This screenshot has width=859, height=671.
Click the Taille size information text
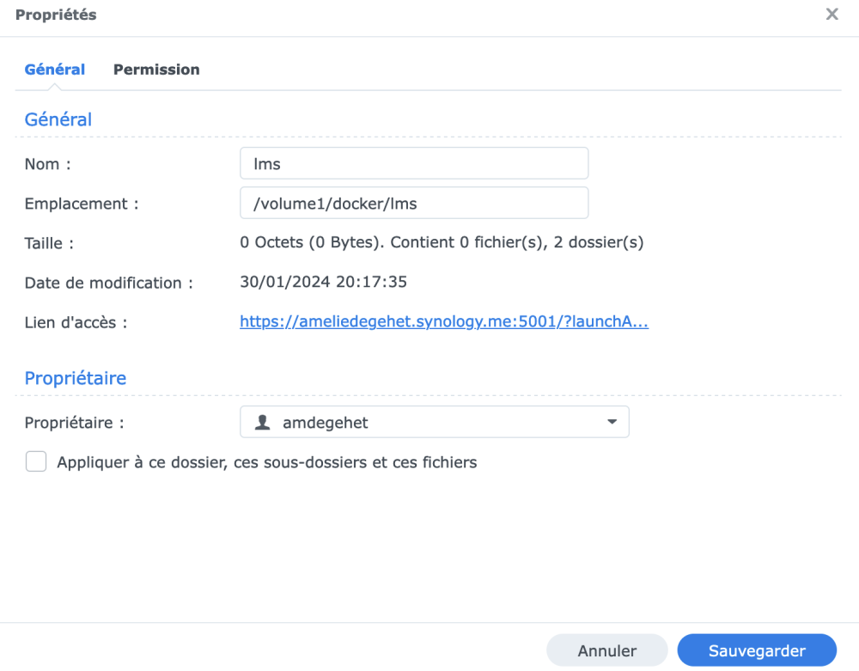tap(442, 242)
